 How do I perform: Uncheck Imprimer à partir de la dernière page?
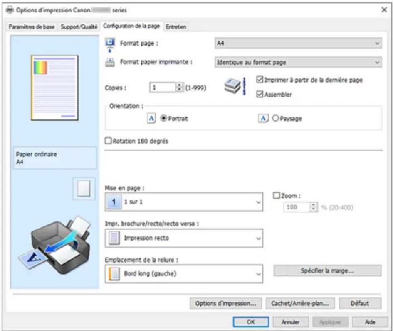click(260, 80)
